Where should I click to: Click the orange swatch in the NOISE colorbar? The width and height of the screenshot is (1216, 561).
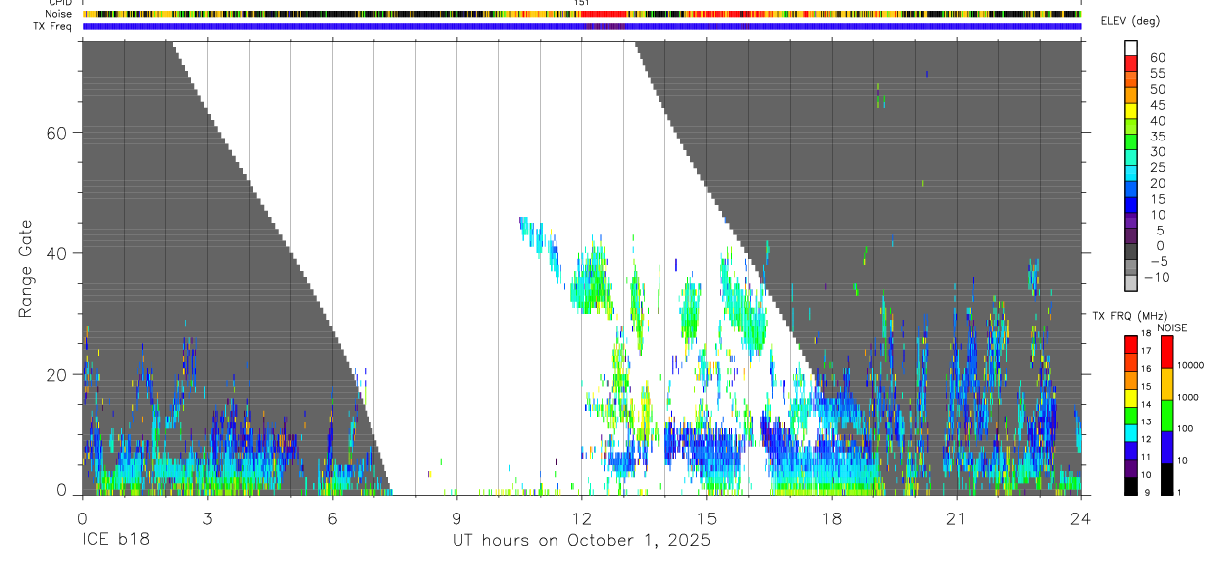click(x=1167, y=383)
